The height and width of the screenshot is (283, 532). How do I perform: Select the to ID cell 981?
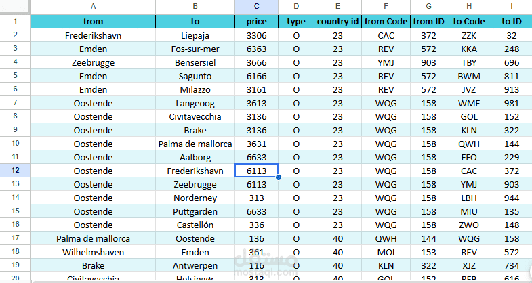coord(512,103)
